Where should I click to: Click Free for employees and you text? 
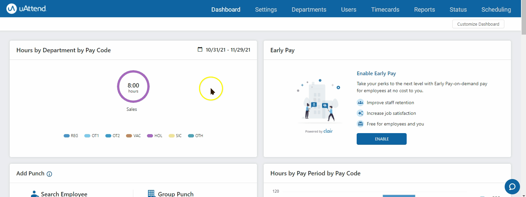tap(395, 124)
